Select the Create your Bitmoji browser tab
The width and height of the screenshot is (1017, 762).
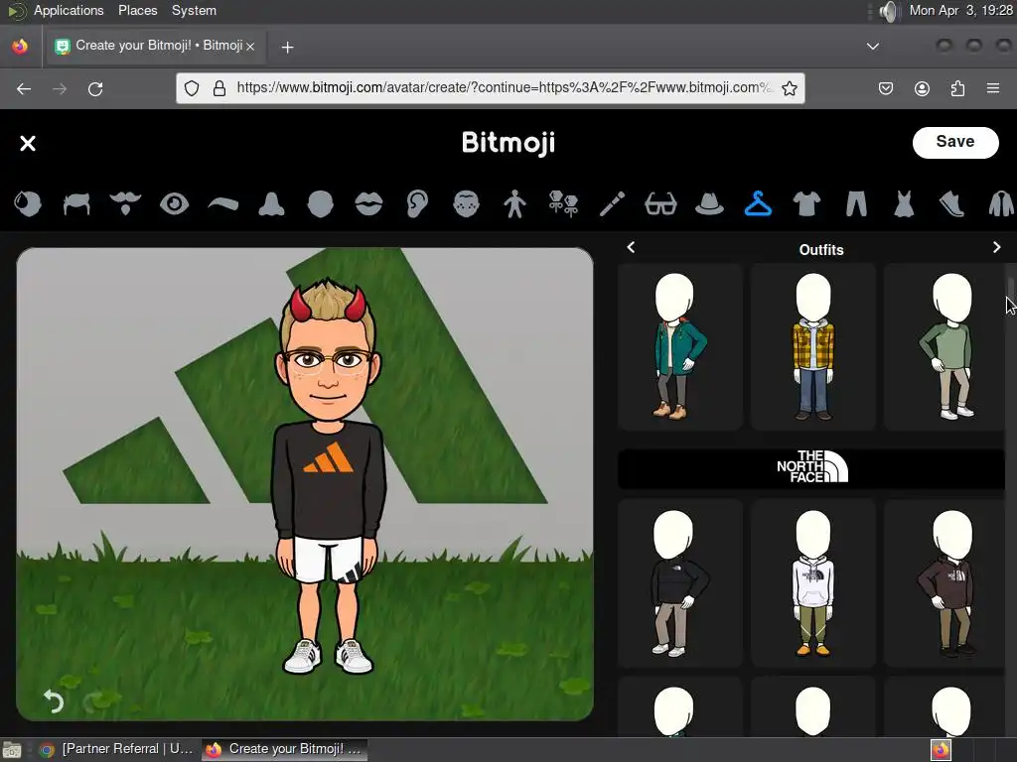coord(156,46)
